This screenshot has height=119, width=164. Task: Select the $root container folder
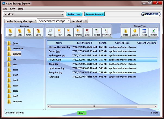coord(13,43)
